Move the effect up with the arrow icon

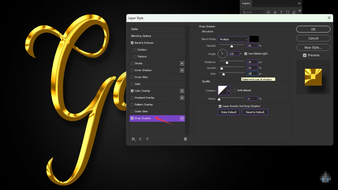tap(140, 139)
